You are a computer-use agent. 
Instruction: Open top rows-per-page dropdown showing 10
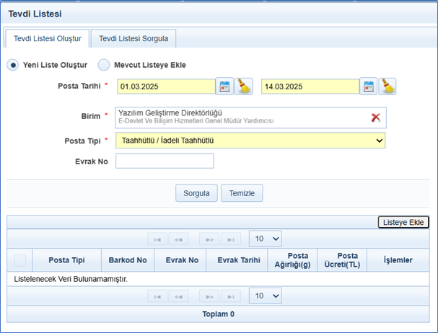click(x=265, y=239)
